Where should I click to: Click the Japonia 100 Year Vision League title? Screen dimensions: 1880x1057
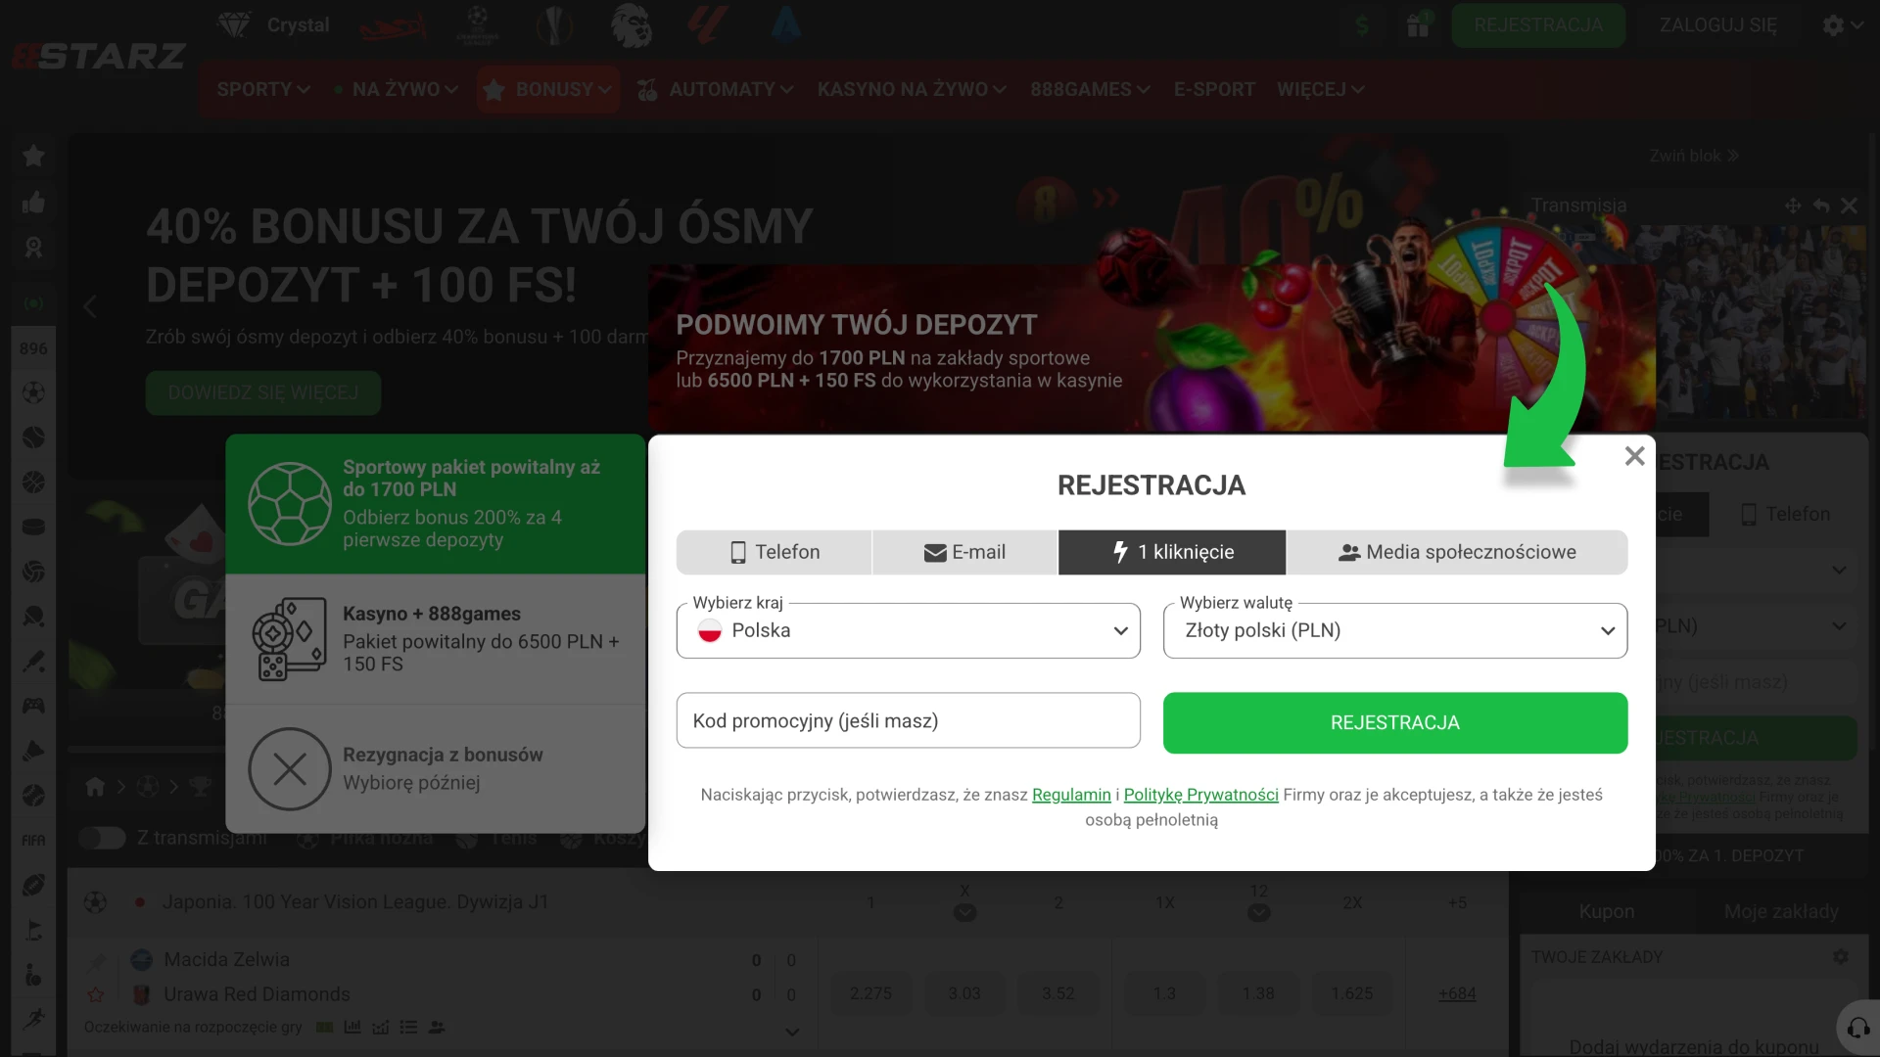[x=355, y=901]
